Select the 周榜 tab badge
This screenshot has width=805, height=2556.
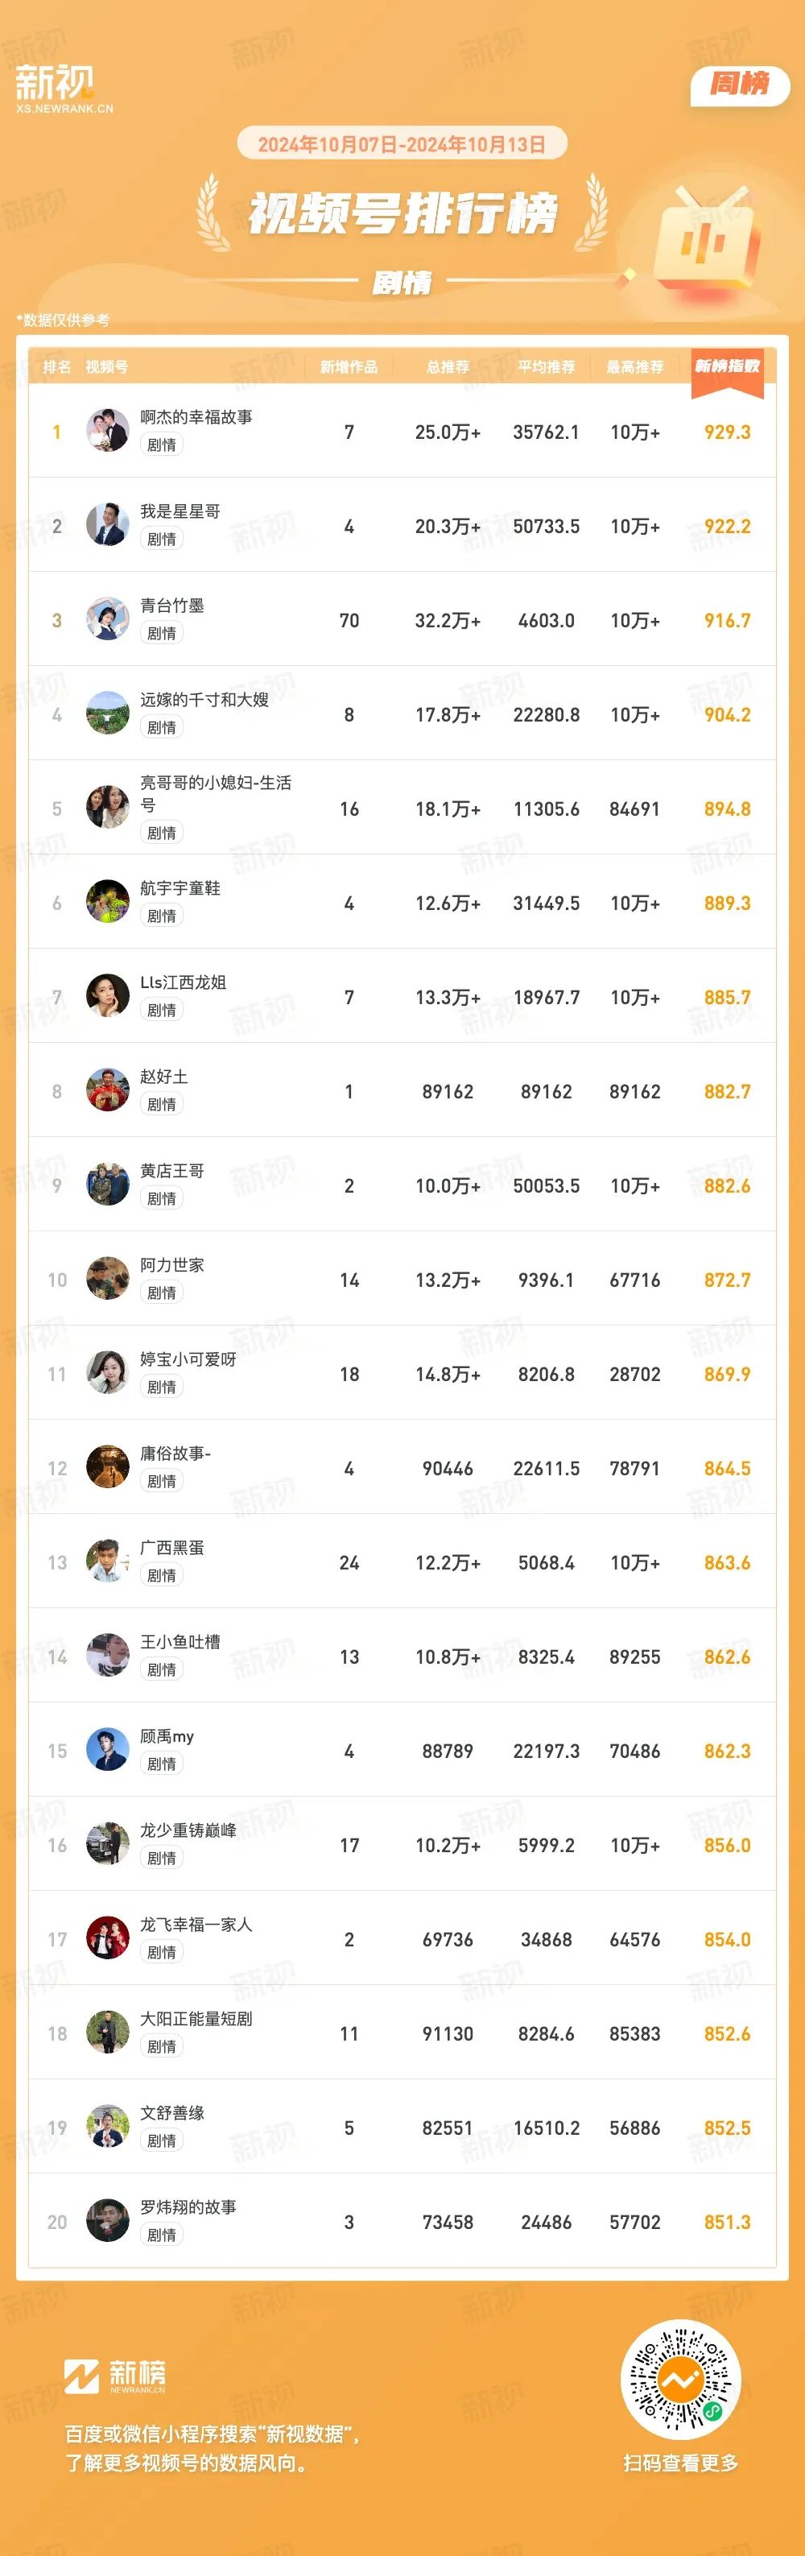point(740,85)
